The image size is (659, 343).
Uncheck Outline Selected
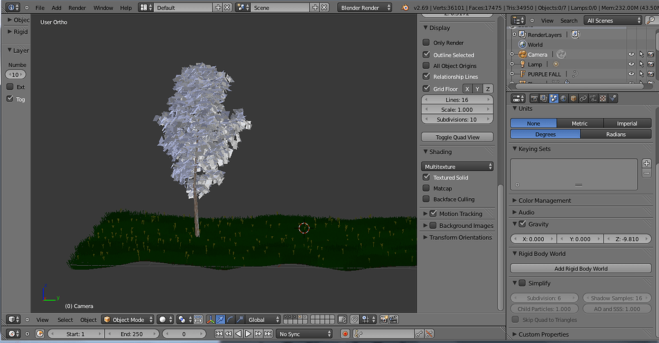[x=426, y=55]
